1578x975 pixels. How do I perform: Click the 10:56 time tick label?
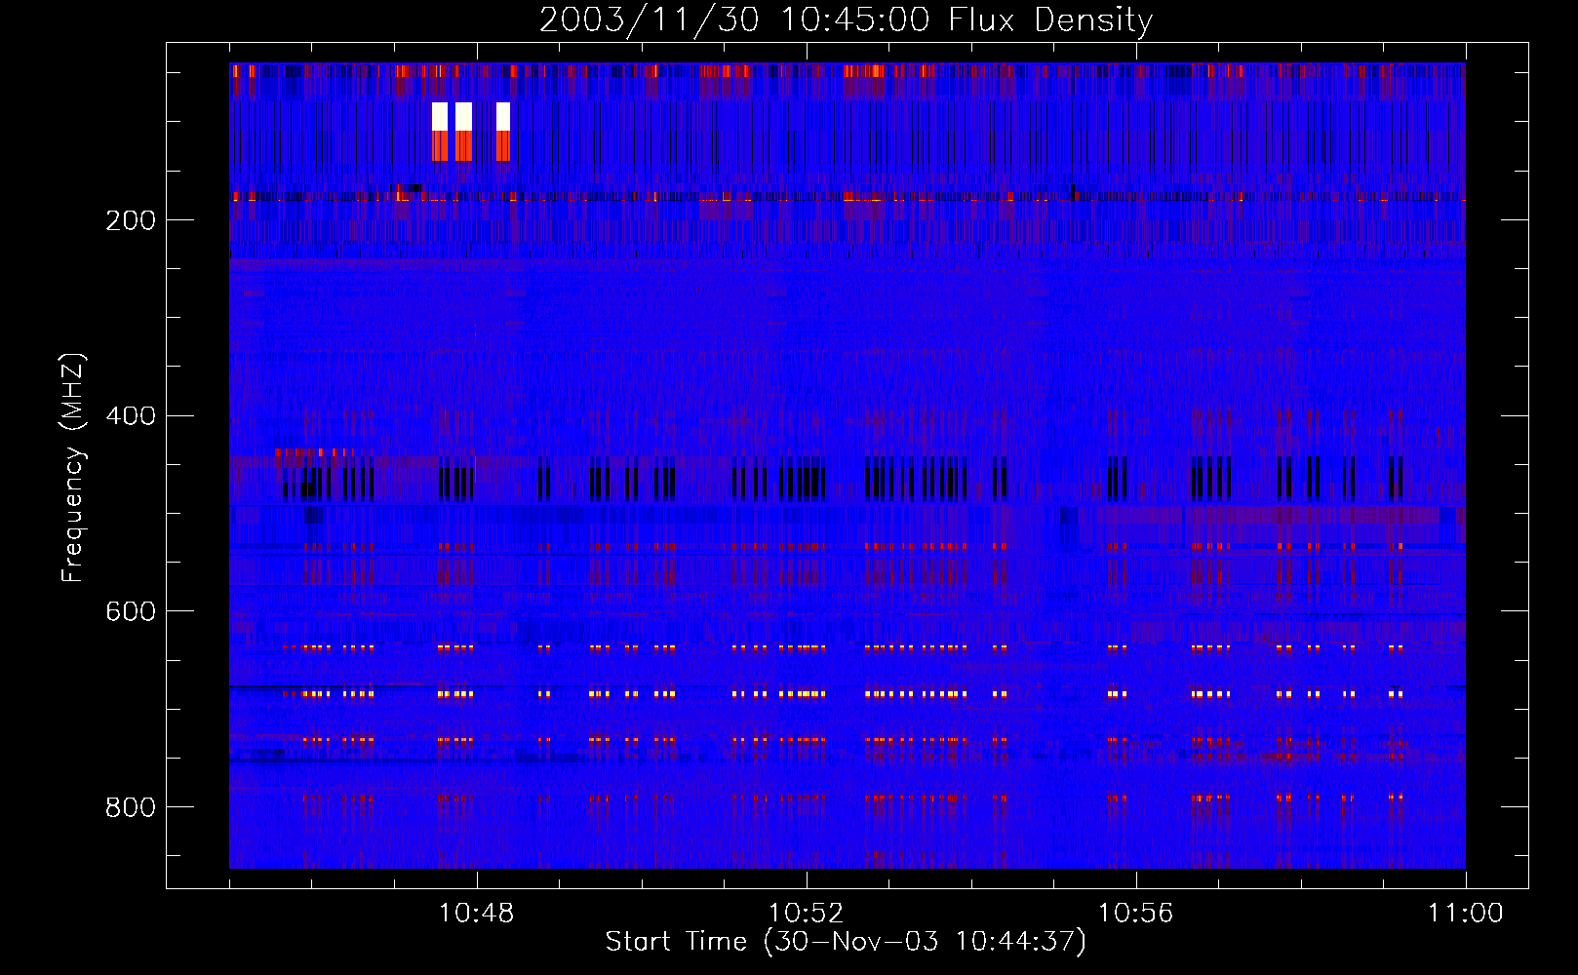[1135, 913]
